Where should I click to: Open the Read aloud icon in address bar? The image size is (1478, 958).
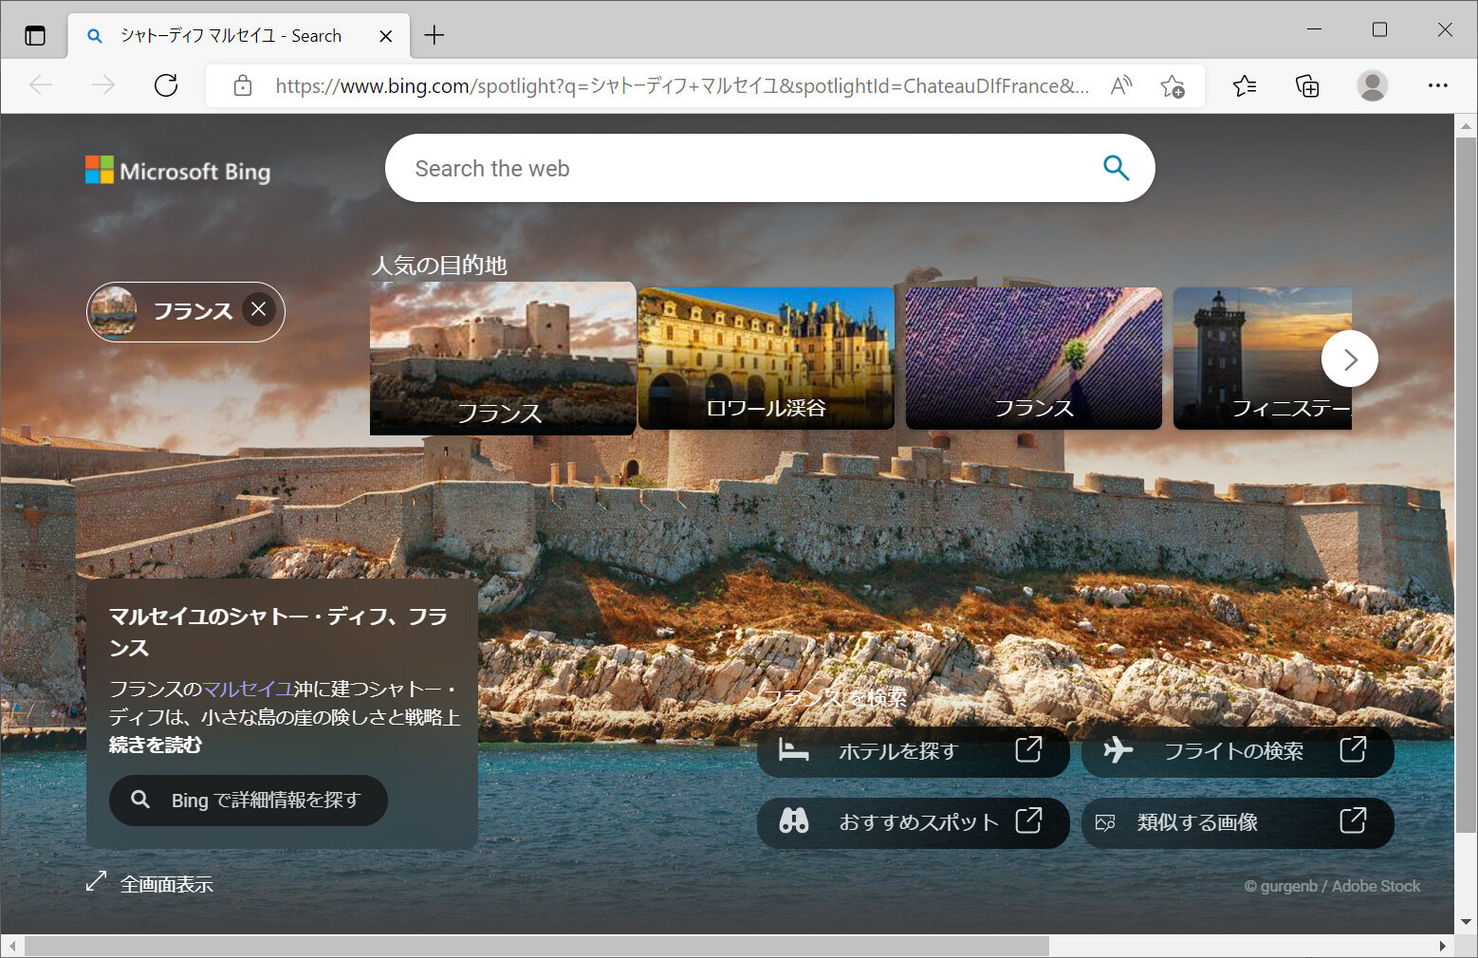1121,85
